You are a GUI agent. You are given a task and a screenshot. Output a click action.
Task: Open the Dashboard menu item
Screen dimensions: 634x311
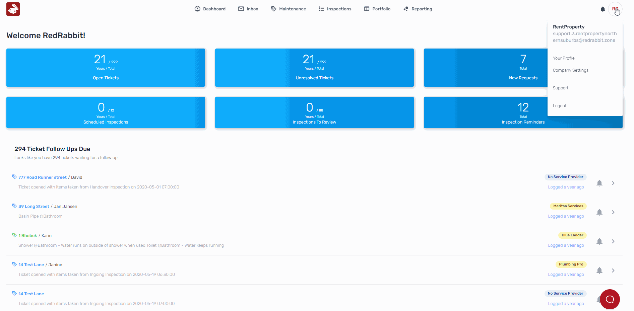coord(210,9)
